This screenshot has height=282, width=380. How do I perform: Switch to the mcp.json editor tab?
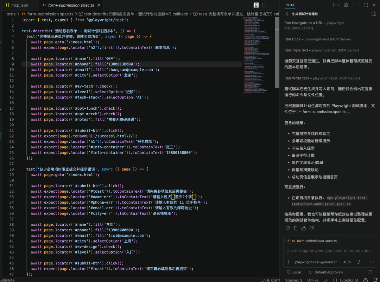(x=17, y=5)
